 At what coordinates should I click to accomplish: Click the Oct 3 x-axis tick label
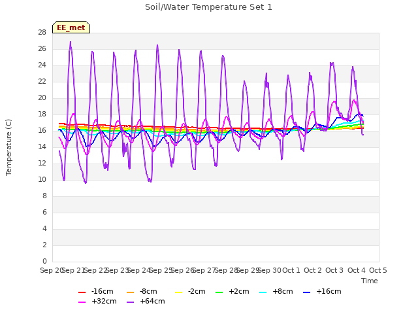click(x=334, y=270)
